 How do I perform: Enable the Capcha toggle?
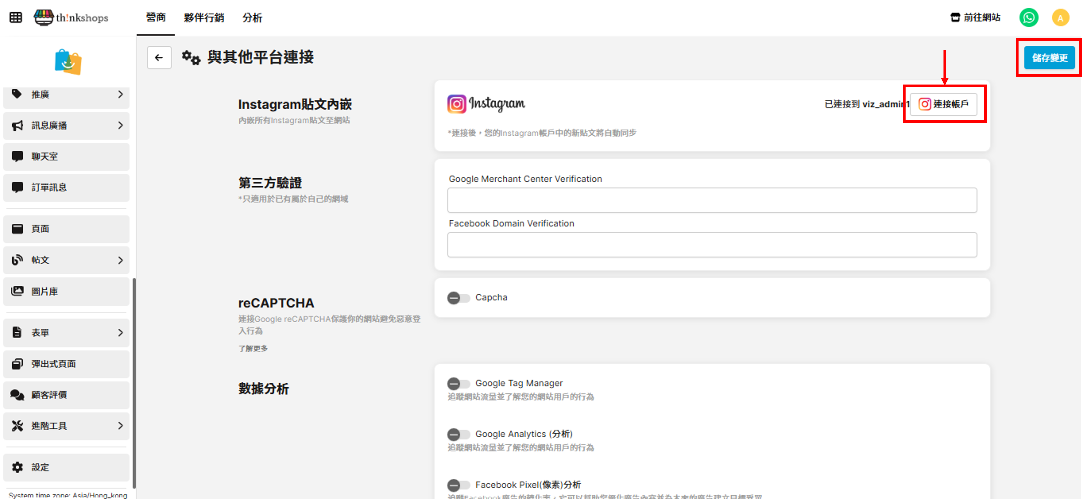(458, 298)
